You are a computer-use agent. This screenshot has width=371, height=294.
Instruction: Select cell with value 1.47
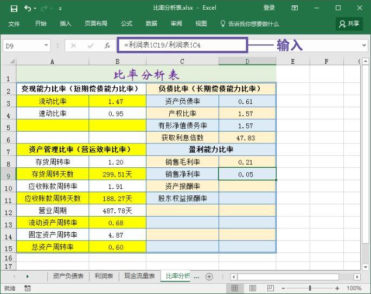coord(117,102)
